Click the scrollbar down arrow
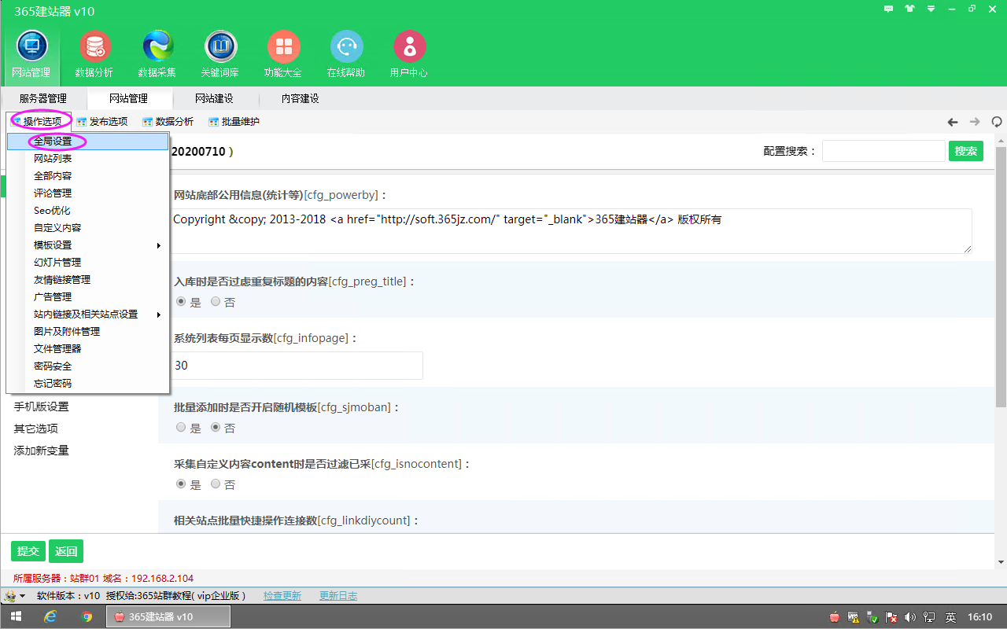The height and width of the screenshot is (629, 1007). [x=1001, y=562]
